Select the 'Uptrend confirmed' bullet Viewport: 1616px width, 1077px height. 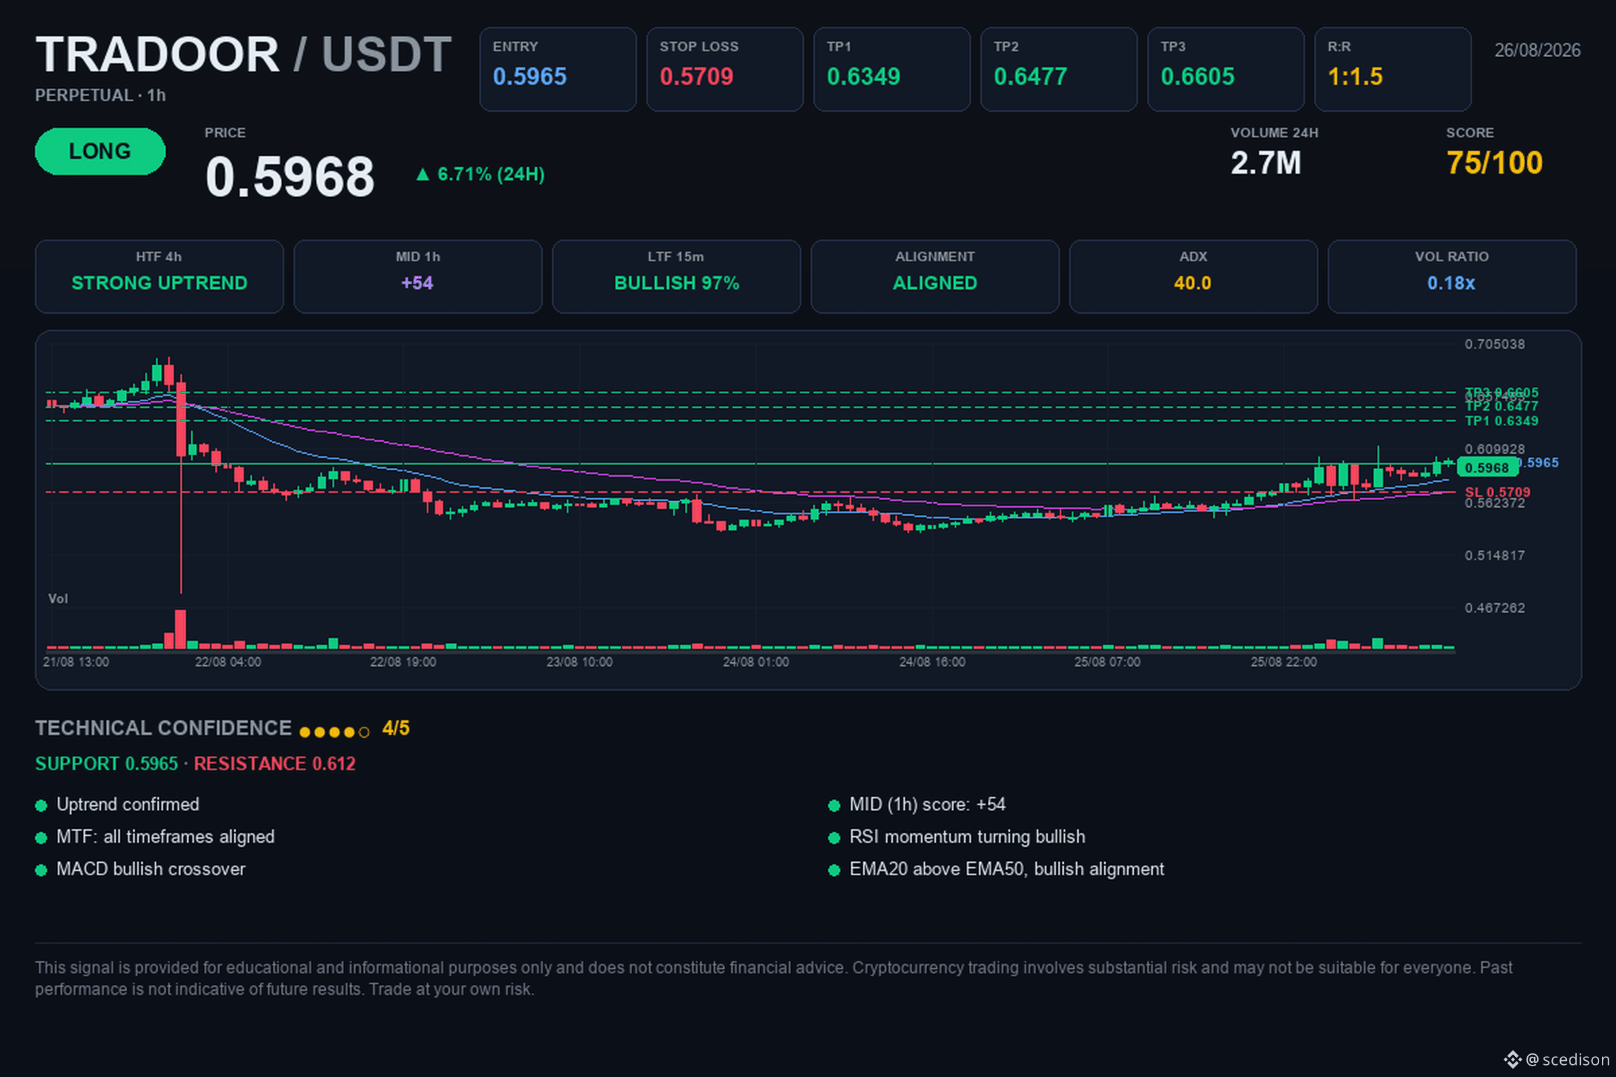[117, 804]
